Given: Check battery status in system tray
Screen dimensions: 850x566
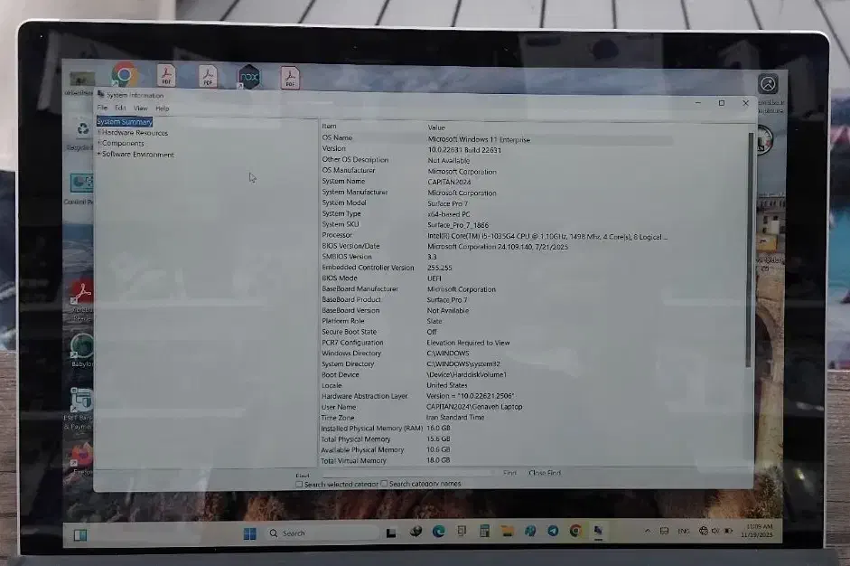Looking at the screenshot, I should pyautogui.click(x=729, y=531).
